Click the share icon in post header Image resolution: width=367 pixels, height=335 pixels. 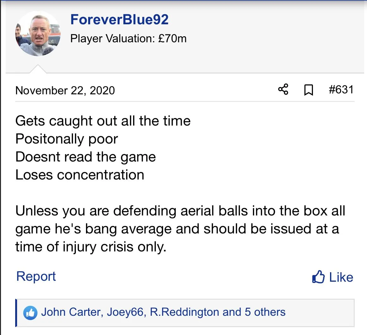point(283,90)
